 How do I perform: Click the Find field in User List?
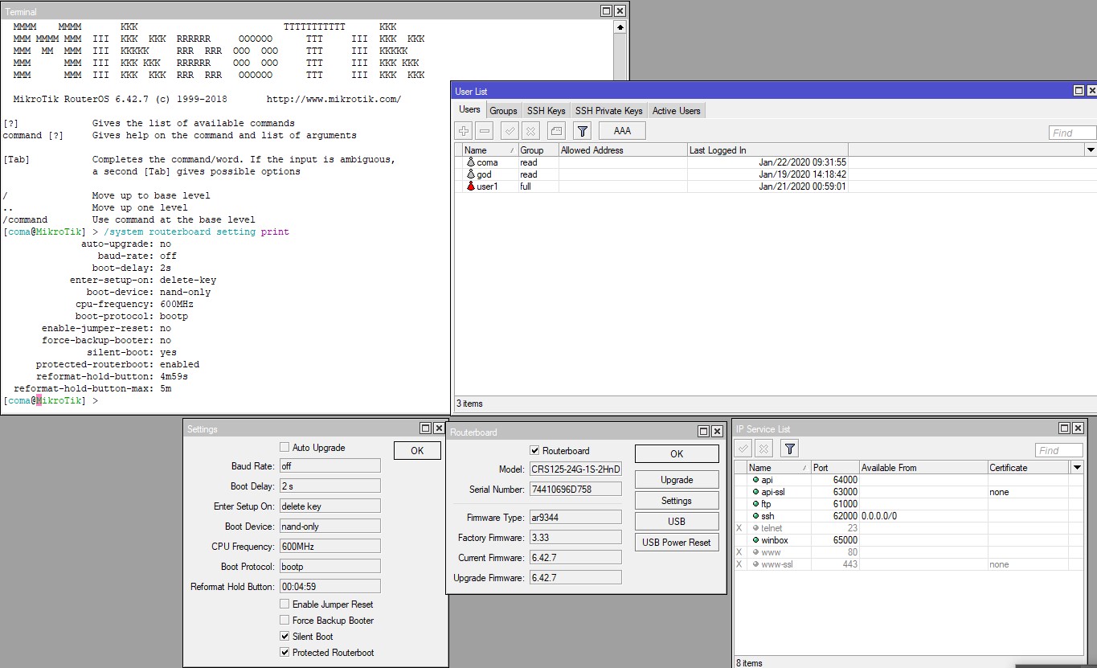pos(1072,133)
